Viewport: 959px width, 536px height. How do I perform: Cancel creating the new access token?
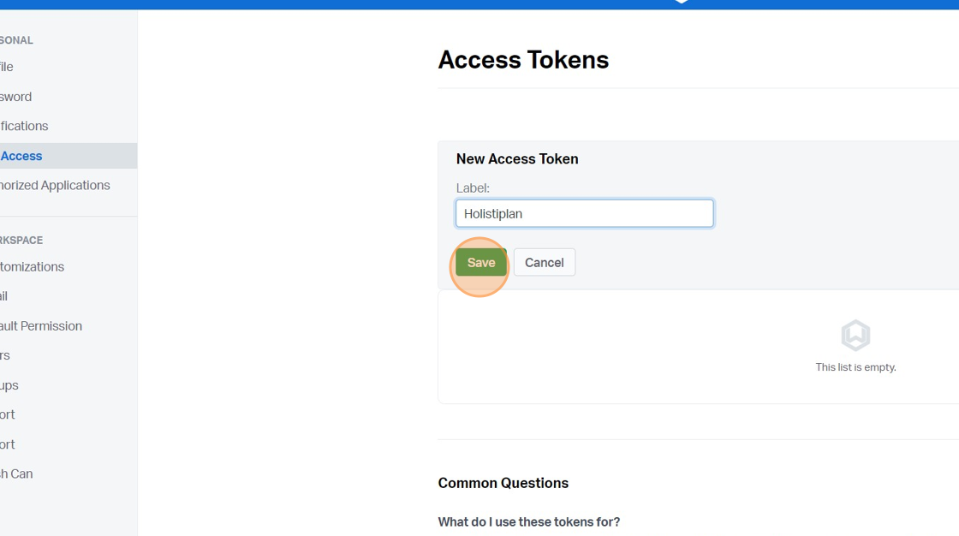point(544,262)
